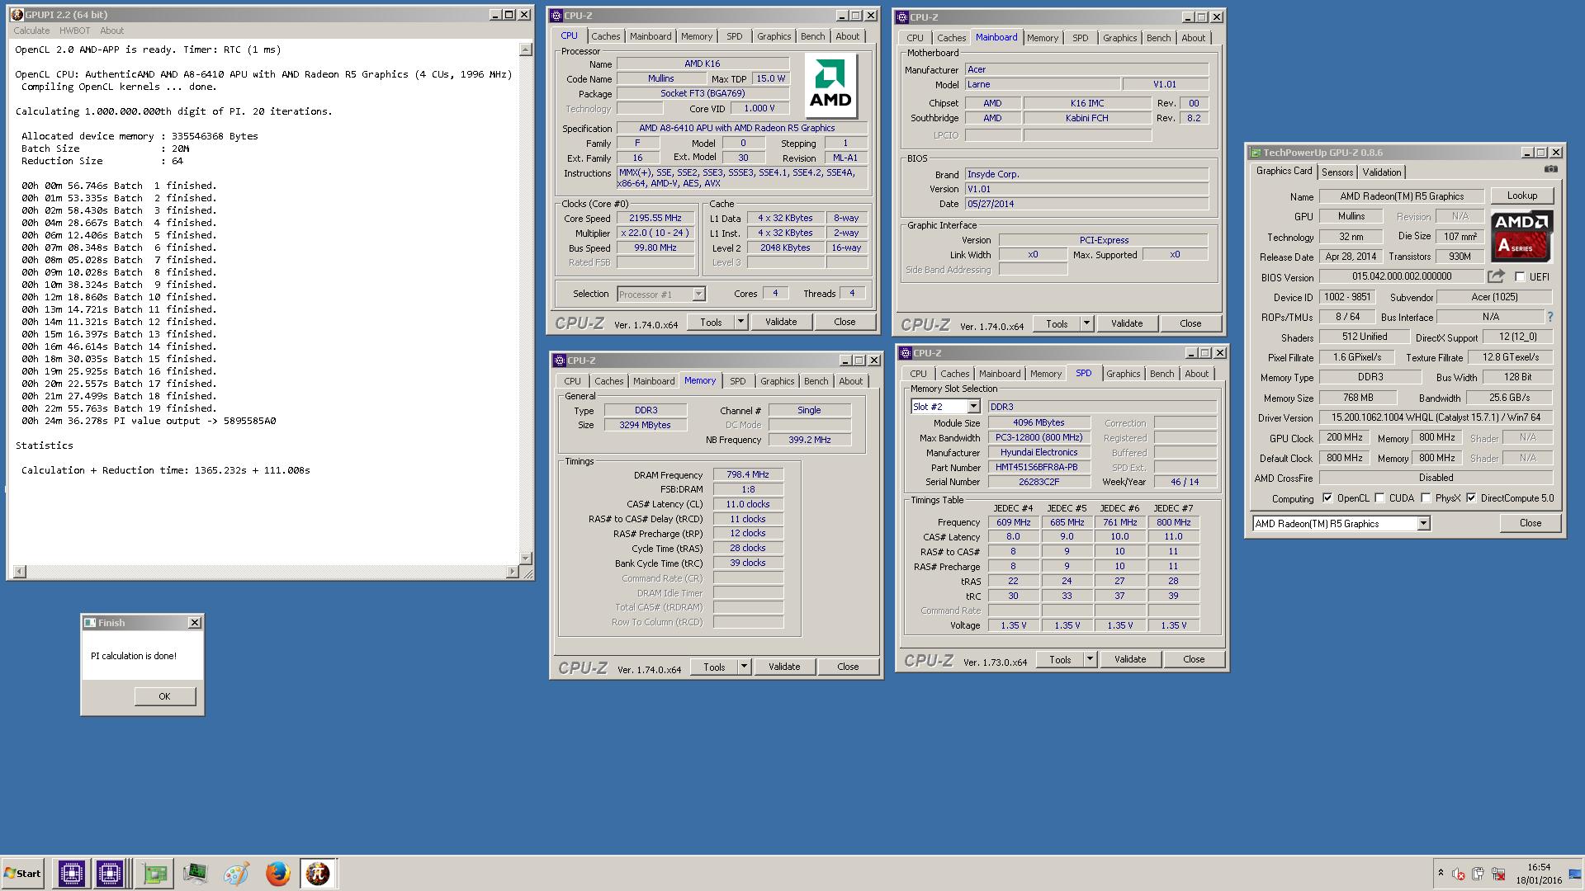Open the second CPU-Z taskbar icon
The image size is (1585, 891).
[109, 873]
